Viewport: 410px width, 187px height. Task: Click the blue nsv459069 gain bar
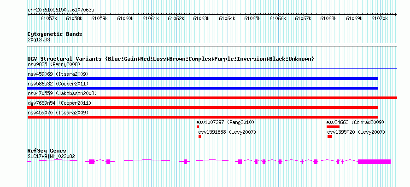pyautogui.click(x=203, y=79)
